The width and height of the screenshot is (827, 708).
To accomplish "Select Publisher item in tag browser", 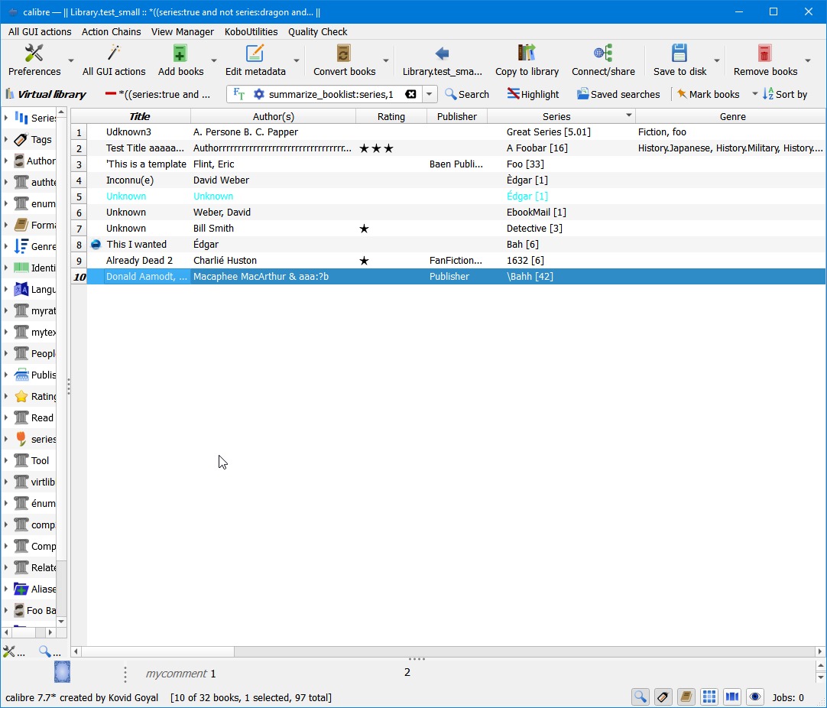I will click(36, 375).
